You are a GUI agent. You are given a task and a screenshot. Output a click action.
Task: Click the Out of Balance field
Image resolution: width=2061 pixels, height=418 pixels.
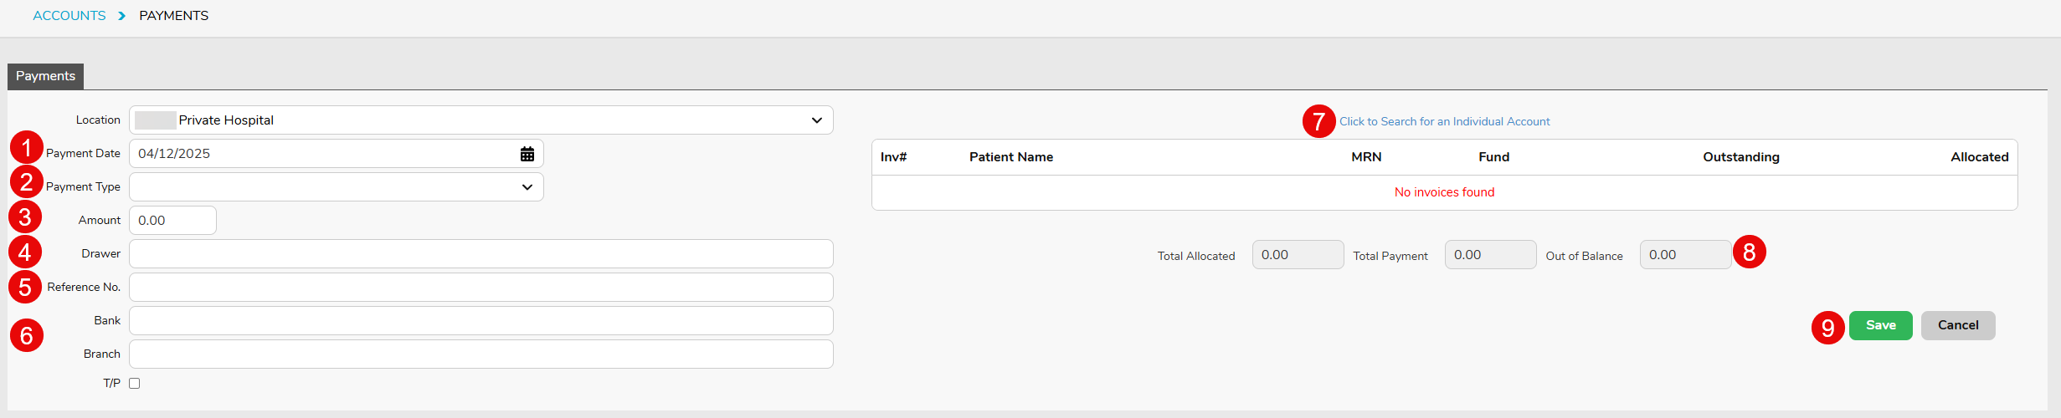coord(1684,255)
